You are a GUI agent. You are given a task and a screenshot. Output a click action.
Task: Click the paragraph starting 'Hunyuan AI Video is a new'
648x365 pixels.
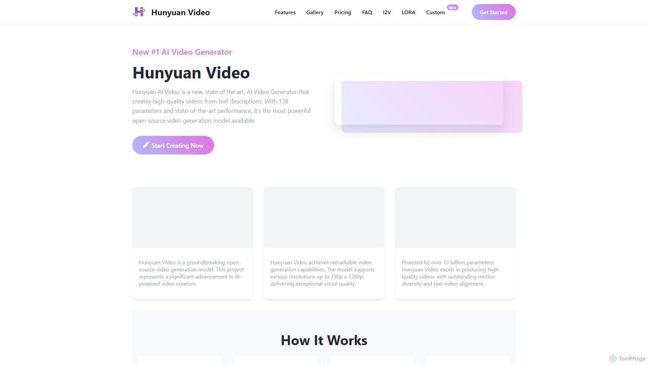click(x=222, y=106)
